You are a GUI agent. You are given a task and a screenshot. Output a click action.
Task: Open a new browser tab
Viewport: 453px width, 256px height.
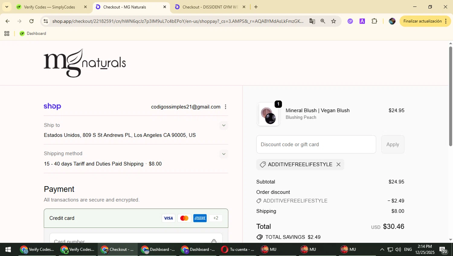pyautogui.click(x=256, y=7)
